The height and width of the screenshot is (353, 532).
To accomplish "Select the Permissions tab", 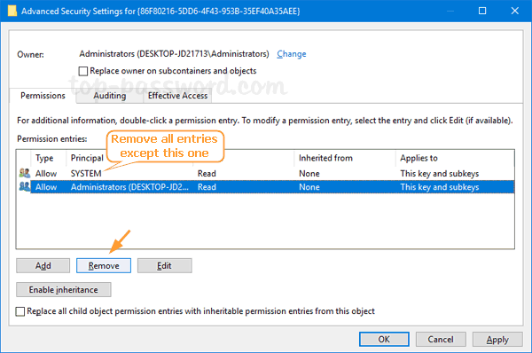I will 43,96.
